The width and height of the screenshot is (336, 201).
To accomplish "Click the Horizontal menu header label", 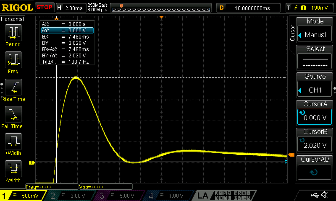I will coord(13,19).
